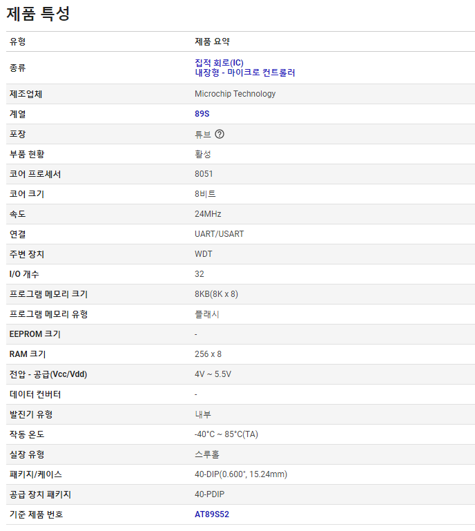Click the 기준 제품 번호 row label
This screenshot has height=531, width=475.
pos(37,514)
